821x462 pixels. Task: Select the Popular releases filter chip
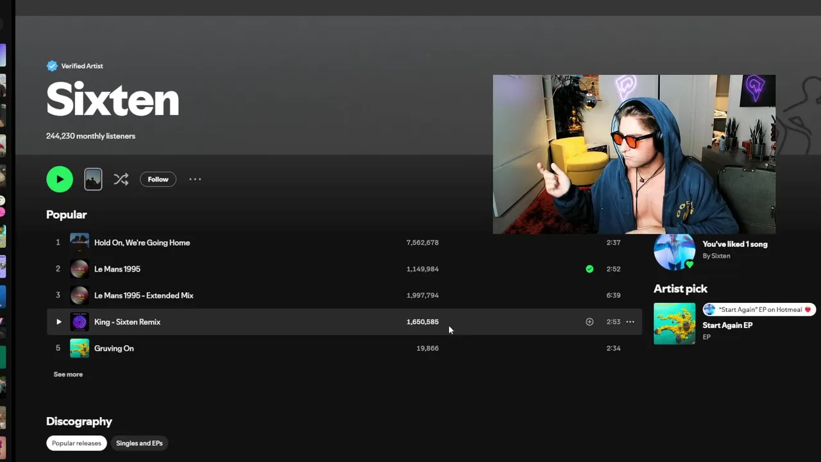(76, 443)
